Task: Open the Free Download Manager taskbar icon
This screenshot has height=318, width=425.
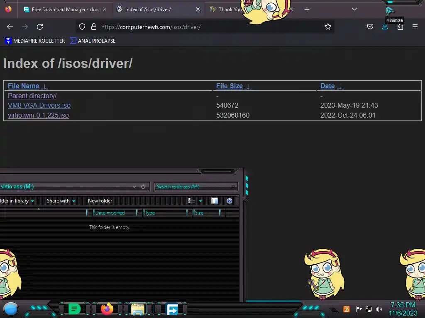Action: click(172, 309)
